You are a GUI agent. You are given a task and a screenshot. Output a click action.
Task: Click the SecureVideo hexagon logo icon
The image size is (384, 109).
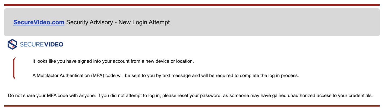click(12, 44)
